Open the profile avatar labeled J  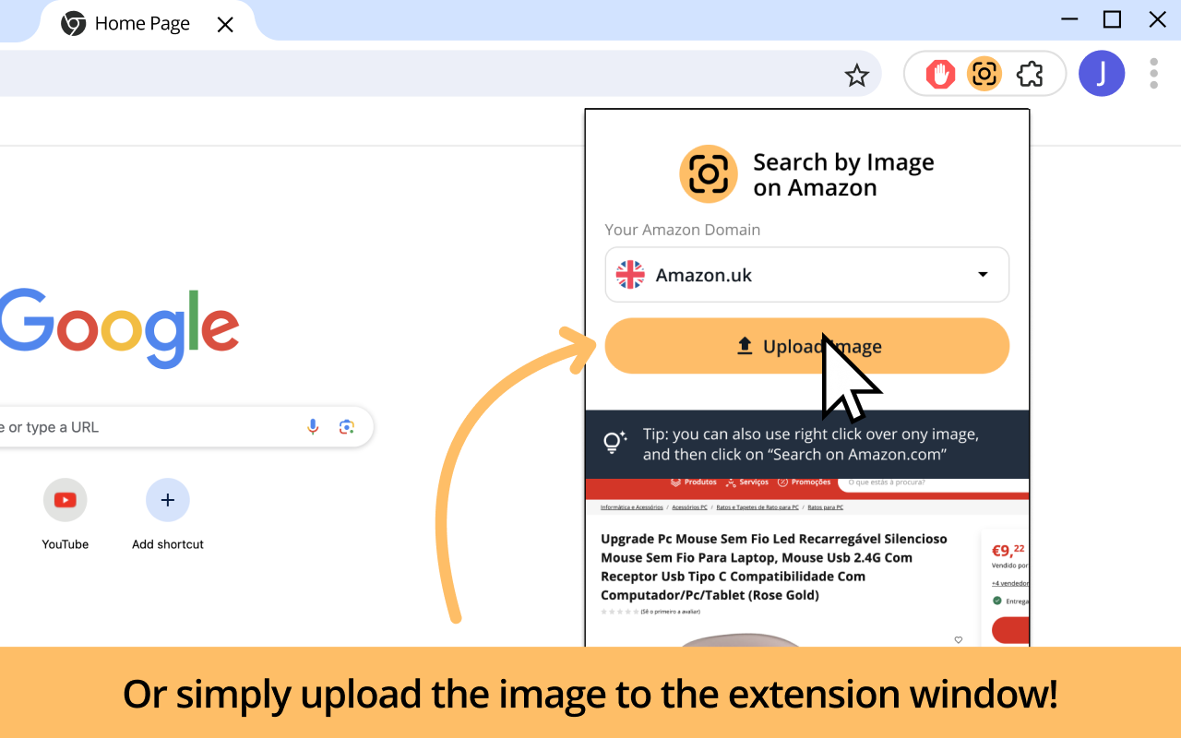click(1102, 74)
